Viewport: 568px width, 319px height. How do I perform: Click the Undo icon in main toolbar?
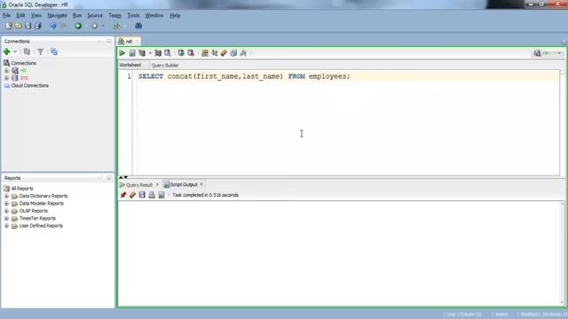click(x=53, y=26)
